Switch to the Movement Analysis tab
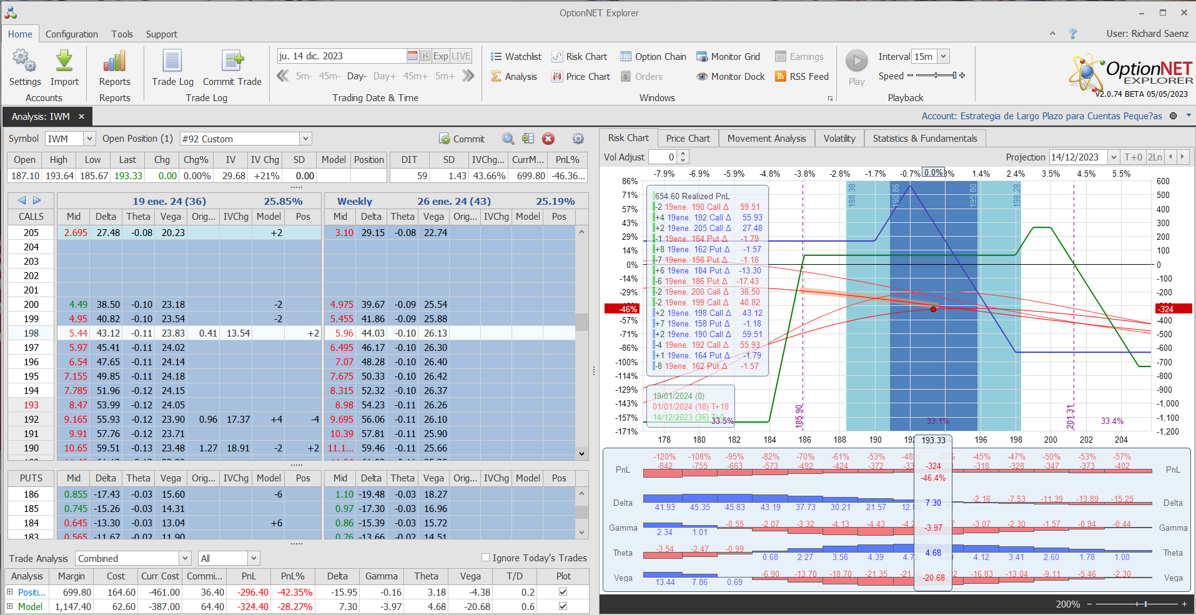Screen dimensions: 1196x615 point(766,139)
